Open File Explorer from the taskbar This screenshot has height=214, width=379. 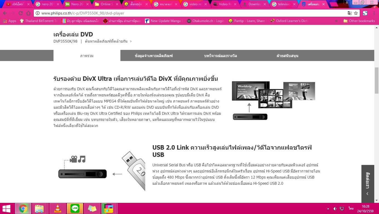click(x=40, y=208)
